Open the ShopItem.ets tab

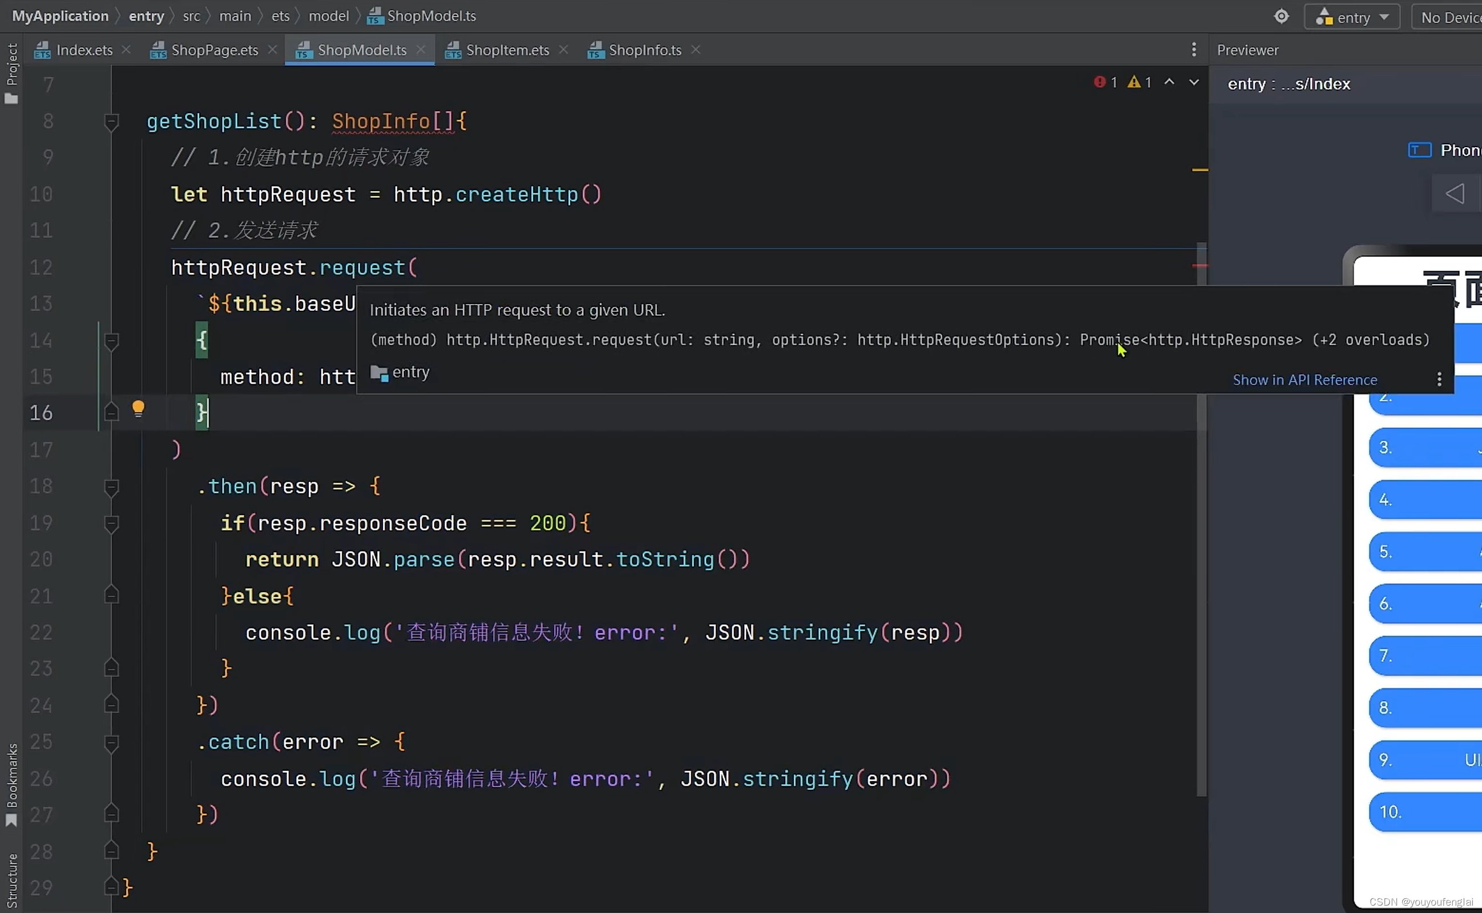pos(497,50)
